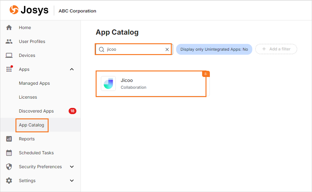Click the Collaboration category text
This screenshot has height=192, width=312.
point(133,87)
